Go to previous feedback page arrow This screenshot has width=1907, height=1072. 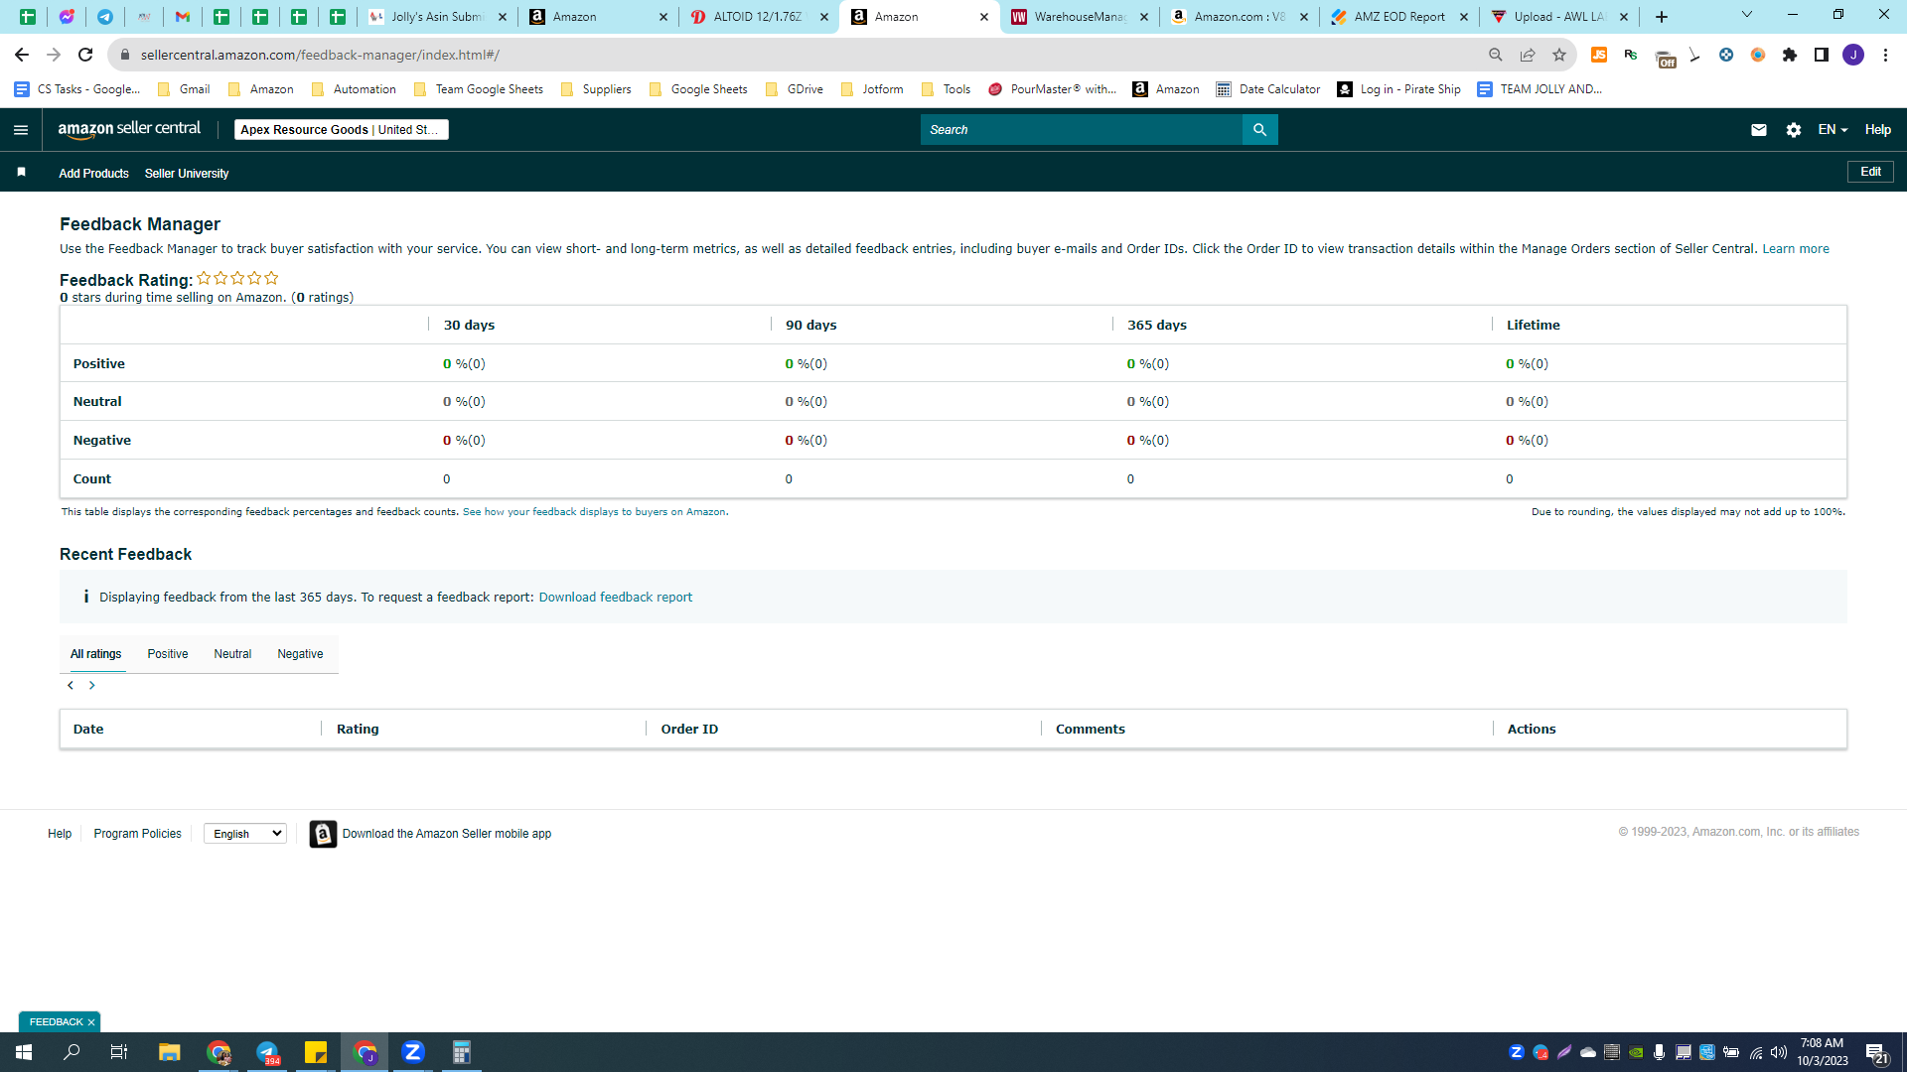(71, 686)
